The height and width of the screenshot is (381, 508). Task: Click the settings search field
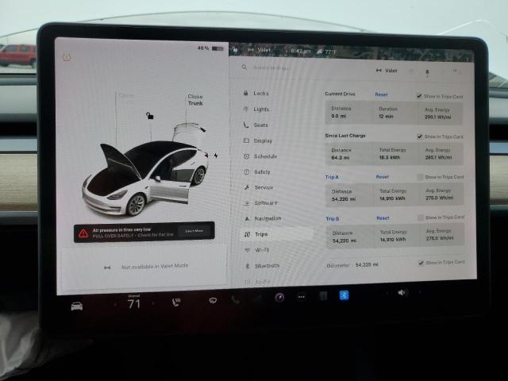click(302, 68)
